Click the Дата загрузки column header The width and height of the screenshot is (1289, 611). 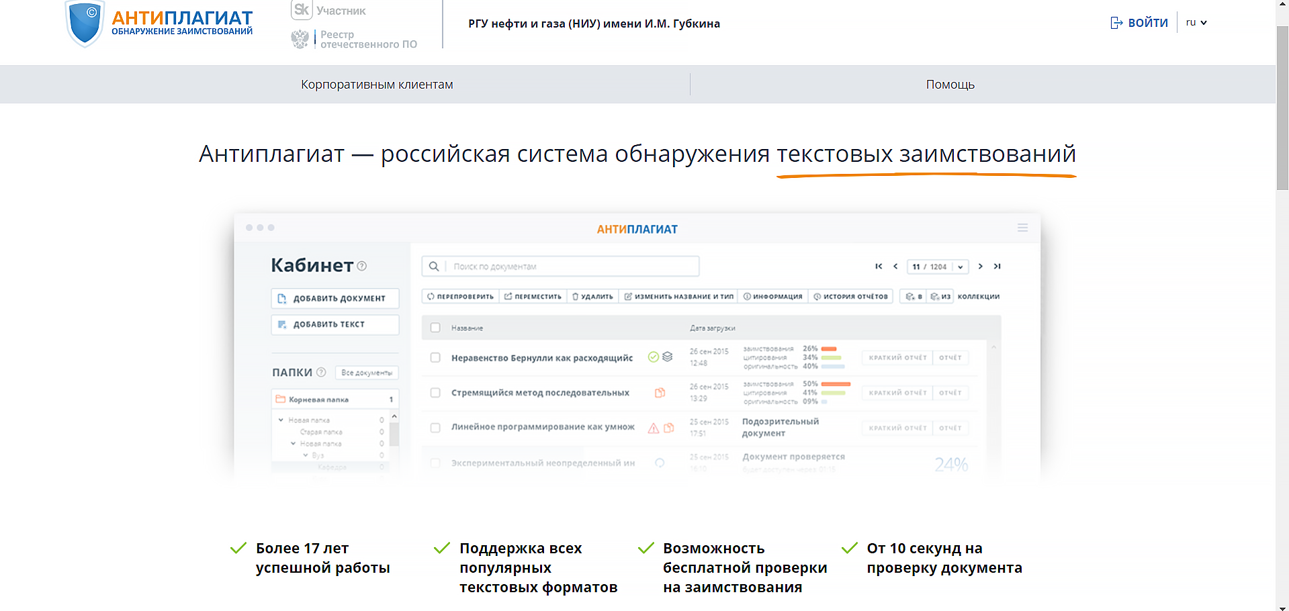(713, 328)
